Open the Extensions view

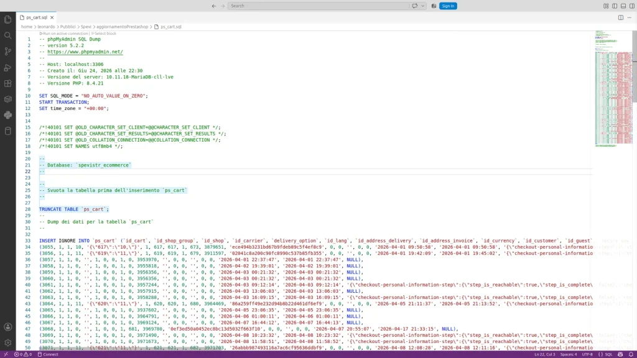point(7,84)
